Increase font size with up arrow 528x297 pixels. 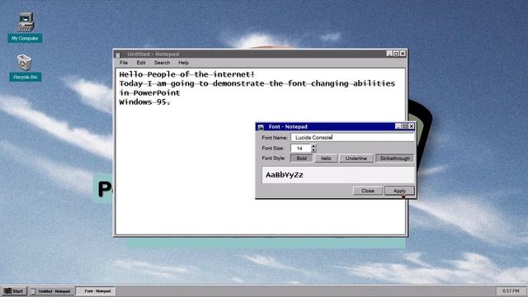click(313, 146)
